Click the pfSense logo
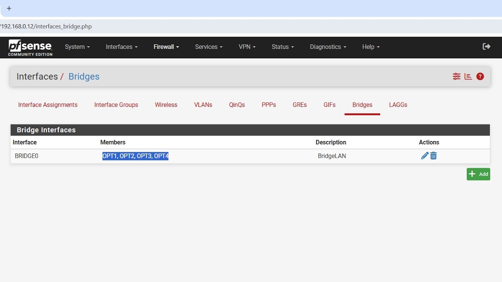 pos(30,47)
